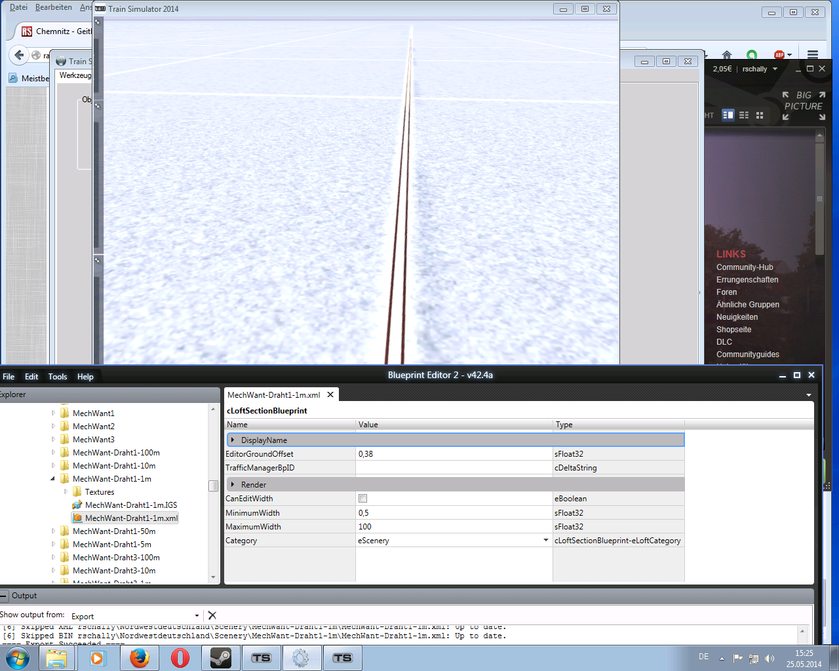Expand the Textures folder
The width and height of the screenshot is (839, 671).
[66, 492]
